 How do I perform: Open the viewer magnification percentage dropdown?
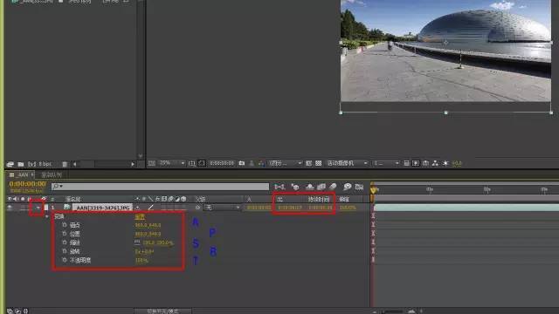coord(172,163)
